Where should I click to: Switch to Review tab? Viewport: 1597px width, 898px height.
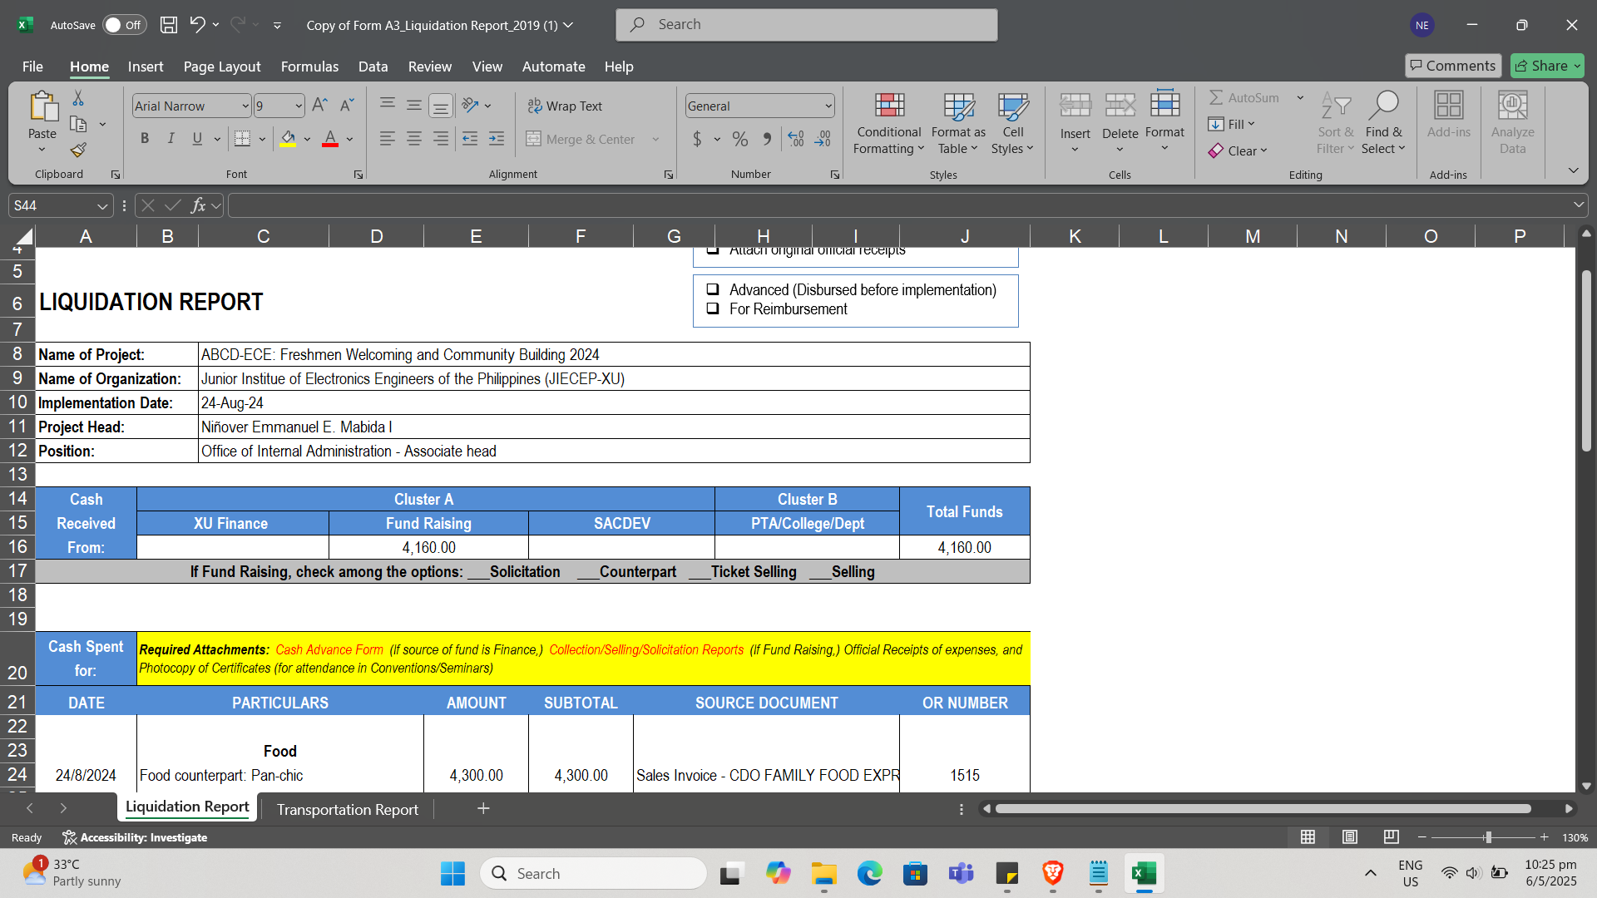point(430,67)
